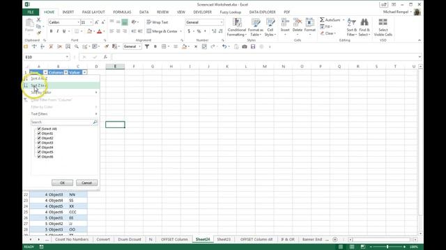Uncheck Object6 in filter list

point(39,156)
